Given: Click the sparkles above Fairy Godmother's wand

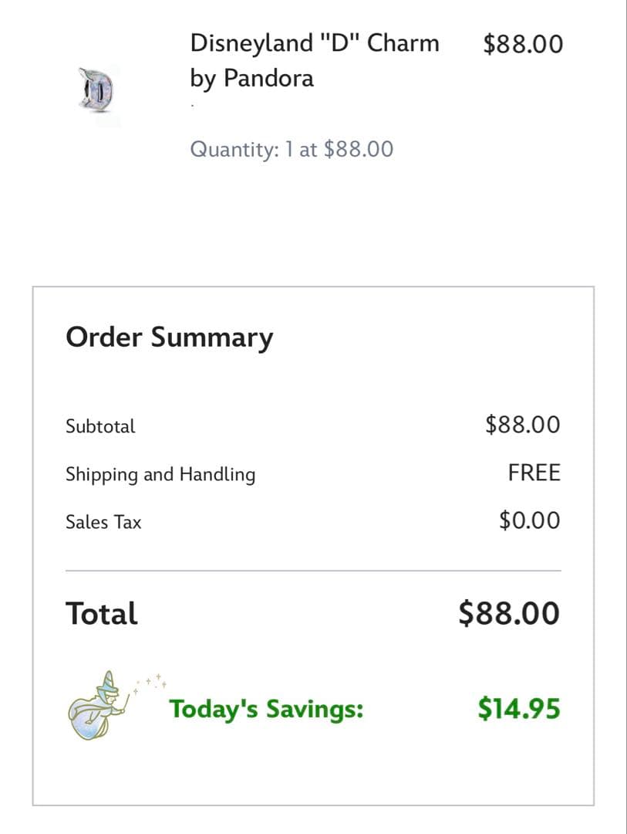Looking at the screenshot, I should click(150, 683).
